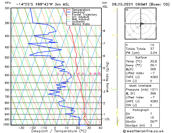Image resolution: width=172 pixels, height=133 pixels.
Task: Click the PW (cm) value 3.04
Action: [x=153, y=53]
